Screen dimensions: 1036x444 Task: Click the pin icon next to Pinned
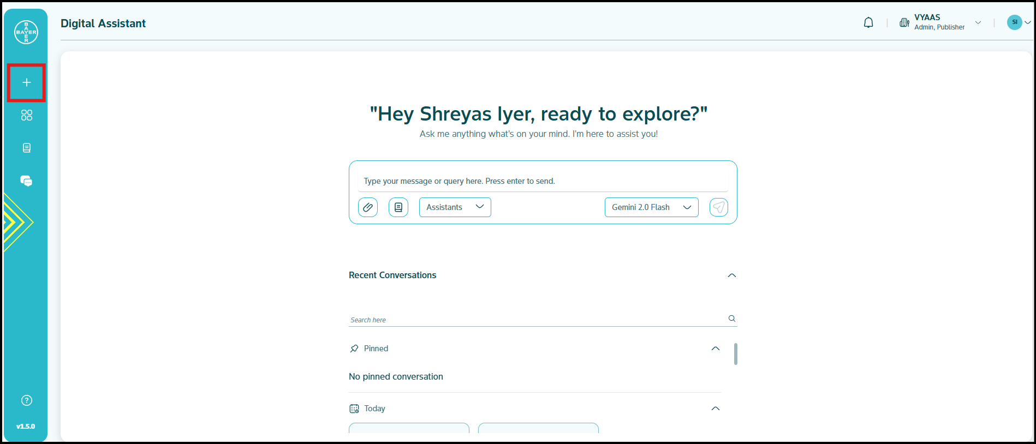point(354,349)
